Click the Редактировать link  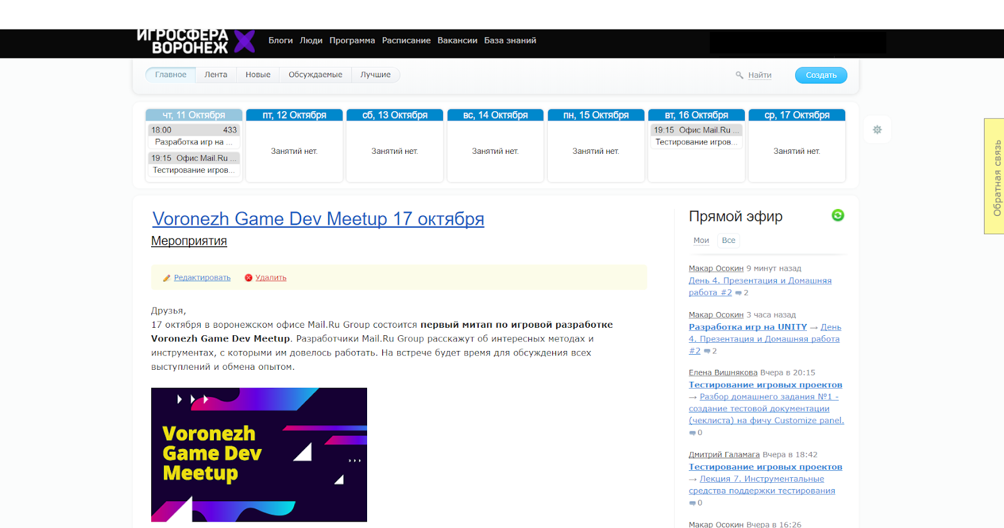pyautogui.click(x=202, y=277)
